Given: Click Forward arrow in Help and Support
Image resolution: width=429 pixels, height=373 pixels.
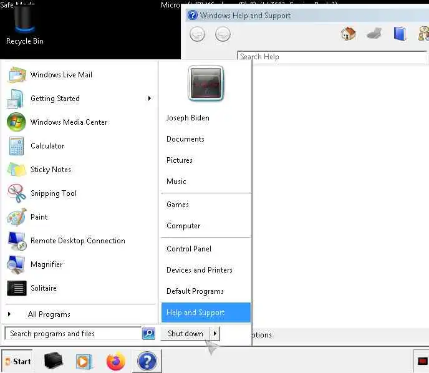Looking at the screenshot, I should tap(223, 34).
